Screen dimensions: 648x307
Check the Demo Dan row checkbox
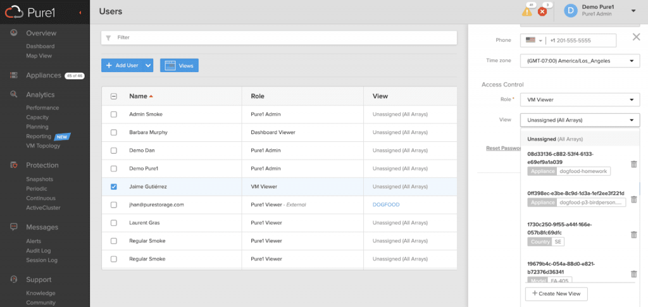click(114, 151)
